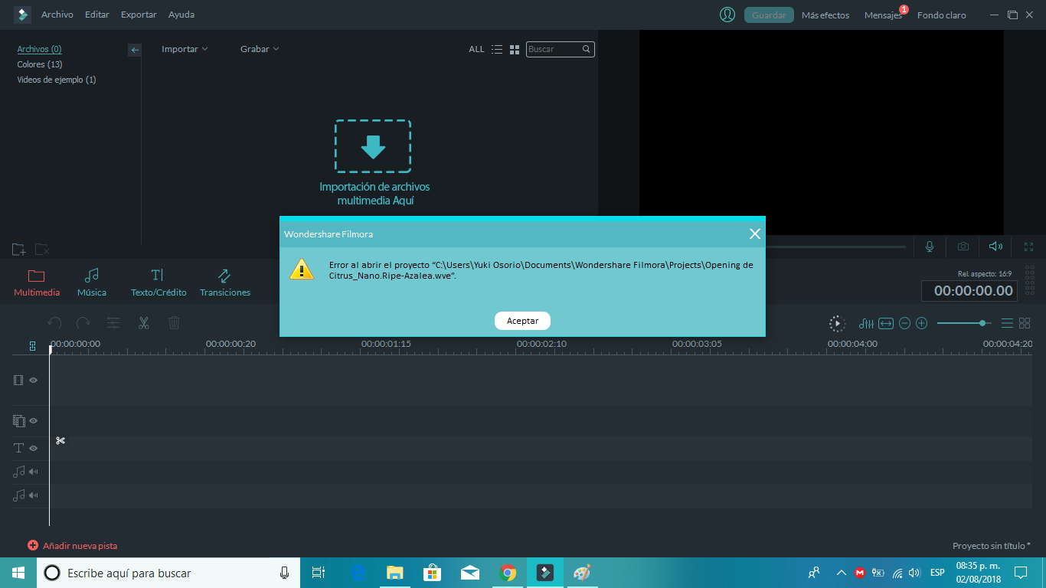Toggle text track eye visibility
This screenshot has width=1046, height=588.
click(x=34, y=448)
